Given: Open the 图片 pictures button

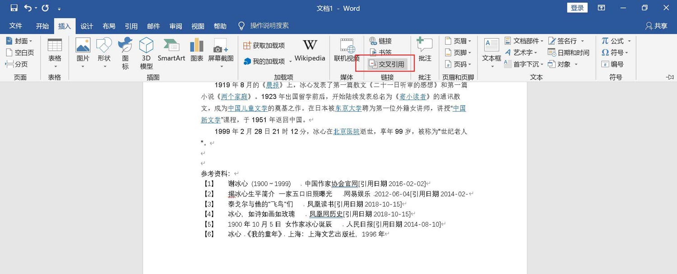Looking at the screenshot, I should click(x=83, y=53).
